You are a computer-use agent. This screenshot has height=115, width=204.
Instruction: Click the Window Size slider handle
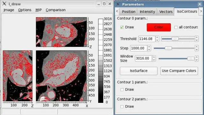pyautogui.click(x=191, y=59)
